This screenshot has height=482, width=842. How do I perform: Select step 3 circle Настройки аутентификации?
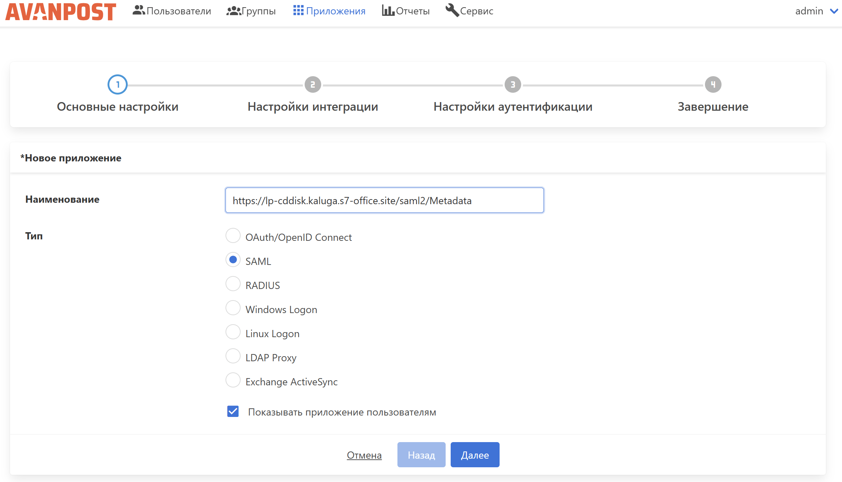pos(513,84)
